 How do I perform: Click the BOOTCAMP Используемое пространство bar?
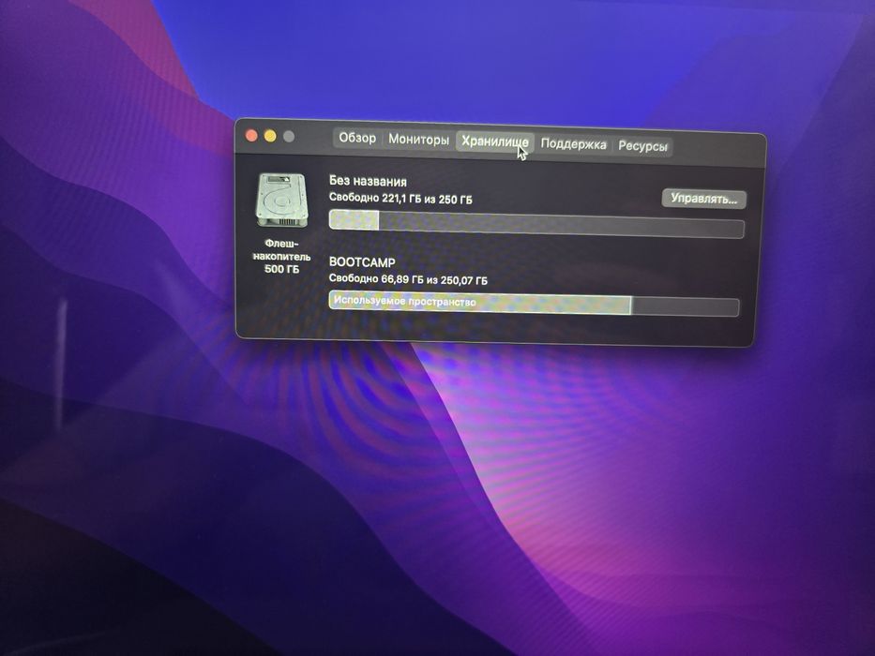[534, 304]
